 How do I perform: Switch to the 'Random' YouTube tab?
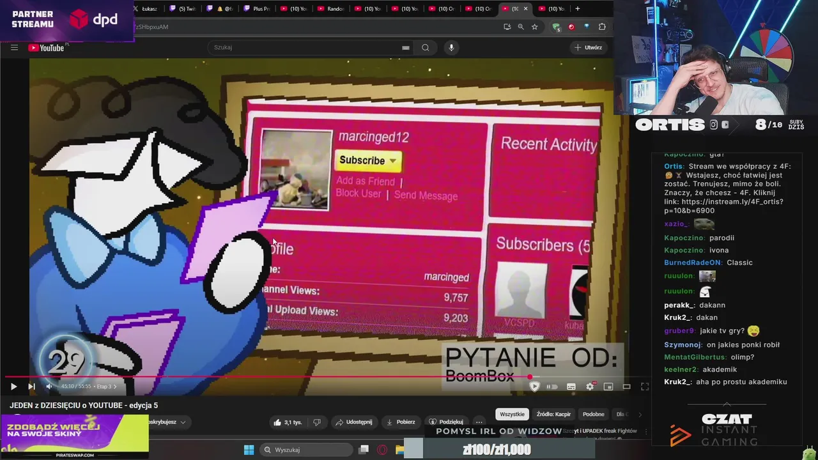(x=332, y=9)
